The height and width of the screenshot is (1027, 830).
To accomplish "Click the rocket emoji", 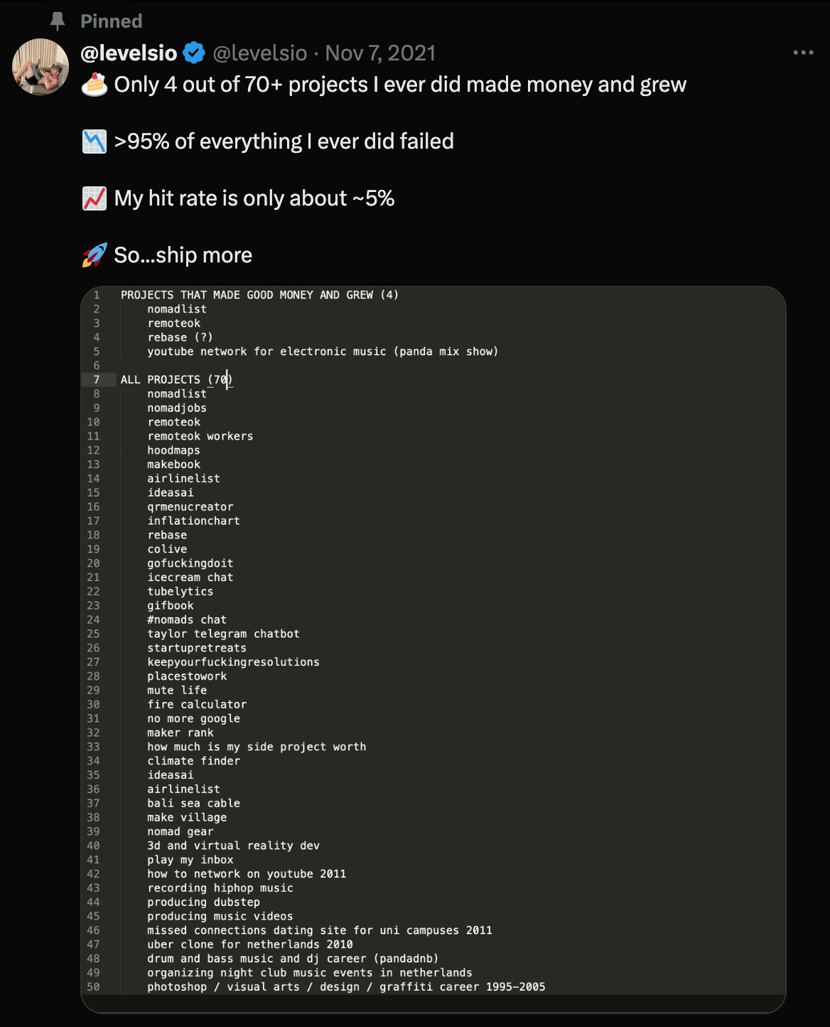I will pyautogui.click(x=95, y=255).
